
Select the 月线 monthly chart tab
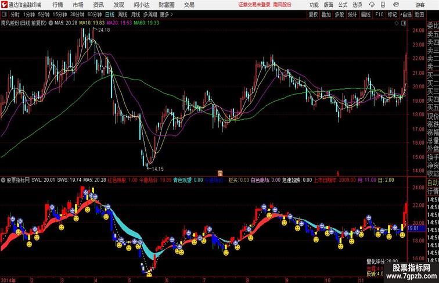tap(135, 15)
